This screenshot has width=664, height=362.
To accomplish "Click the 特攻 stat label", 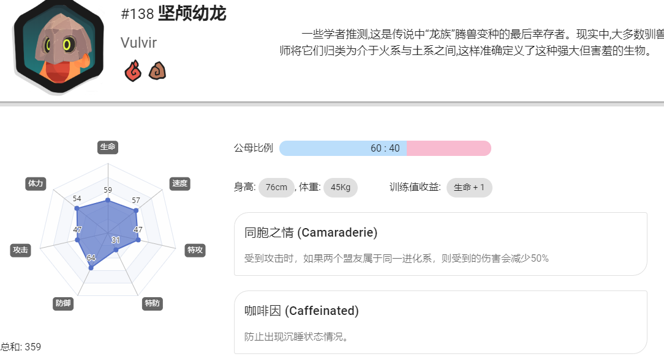I will point(195,250).
